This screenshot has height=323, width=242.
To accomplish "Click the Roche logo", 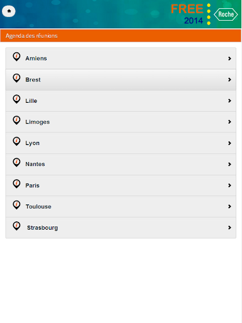I will point(226,15).
